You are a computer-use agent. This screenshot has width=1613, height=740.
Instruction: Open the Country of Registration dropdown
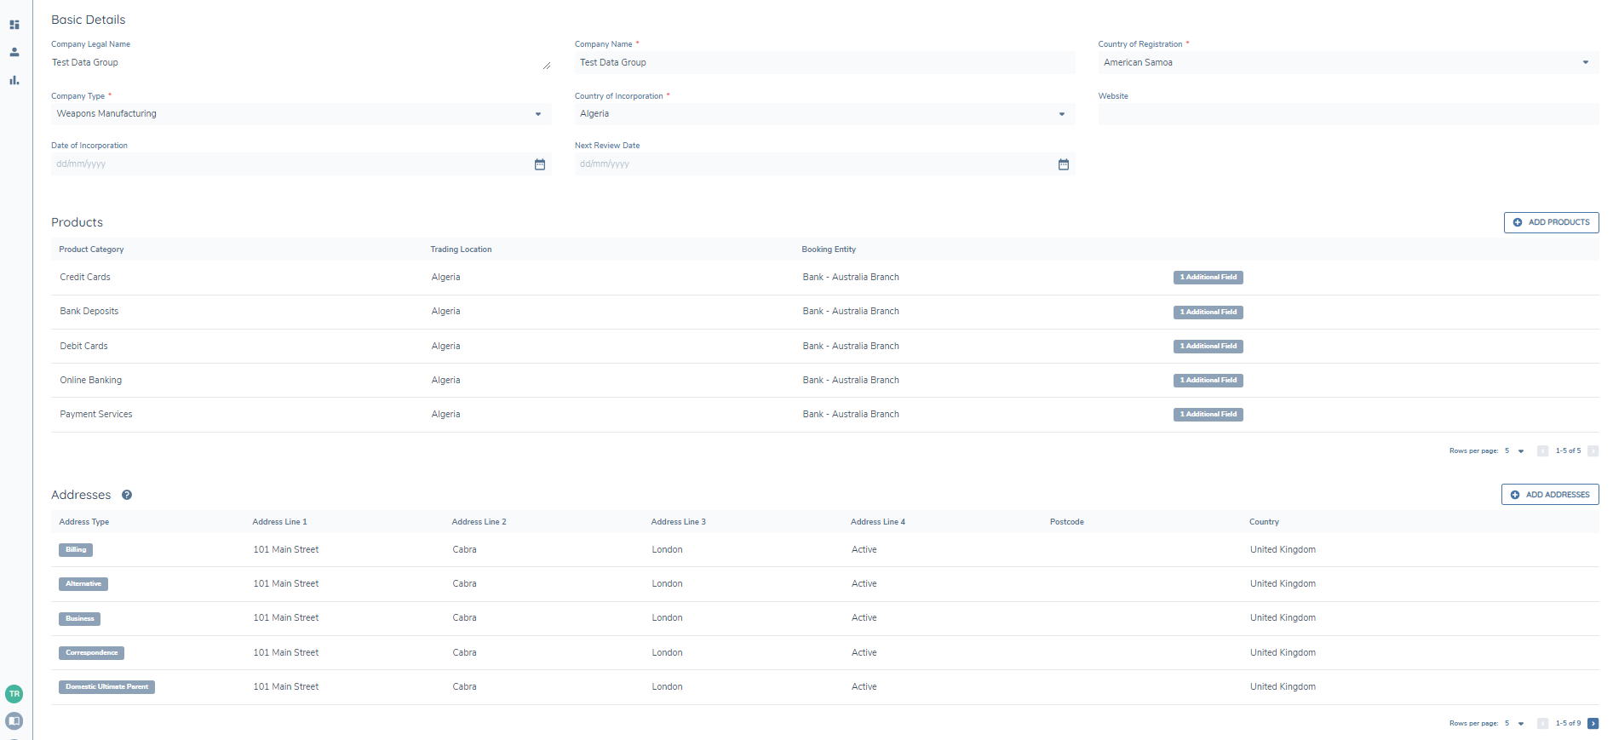tap(1585, 62)
